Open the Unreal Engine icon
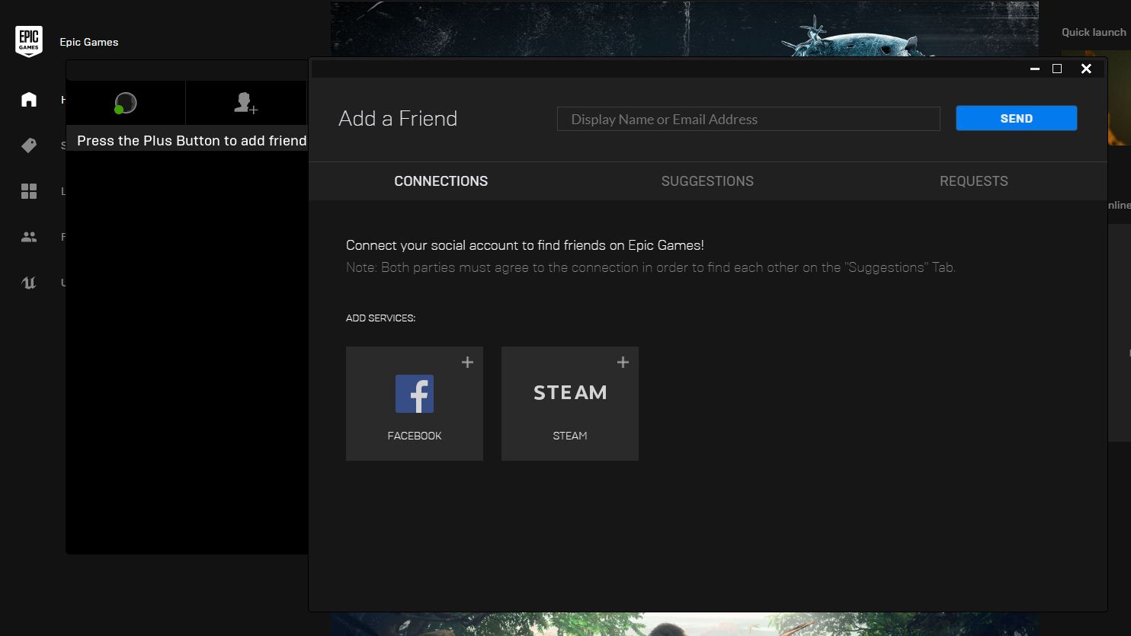 [29, 283]
